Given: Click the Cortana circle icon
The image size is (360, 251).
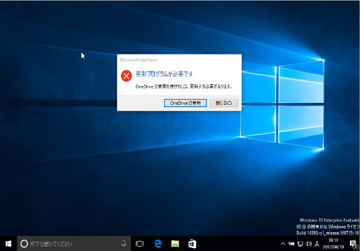Looking at the screenshot, I should point(24,243).
